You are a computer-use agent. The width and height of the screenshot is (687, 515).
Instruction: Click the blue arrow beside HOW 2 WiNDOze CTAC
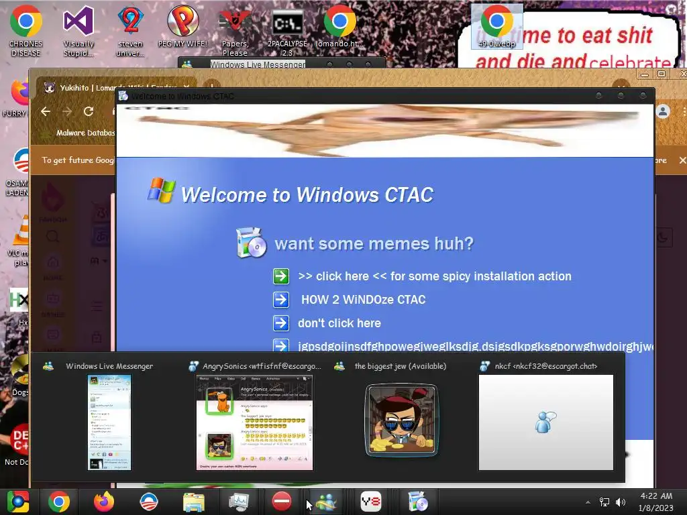[281, 300]
